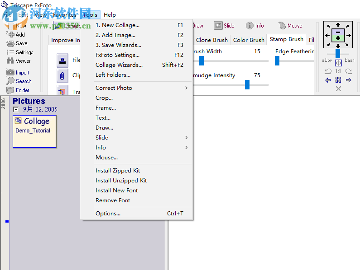
Task: Open the Viewer binoculars icon
Action: click(x=10, y=61)
